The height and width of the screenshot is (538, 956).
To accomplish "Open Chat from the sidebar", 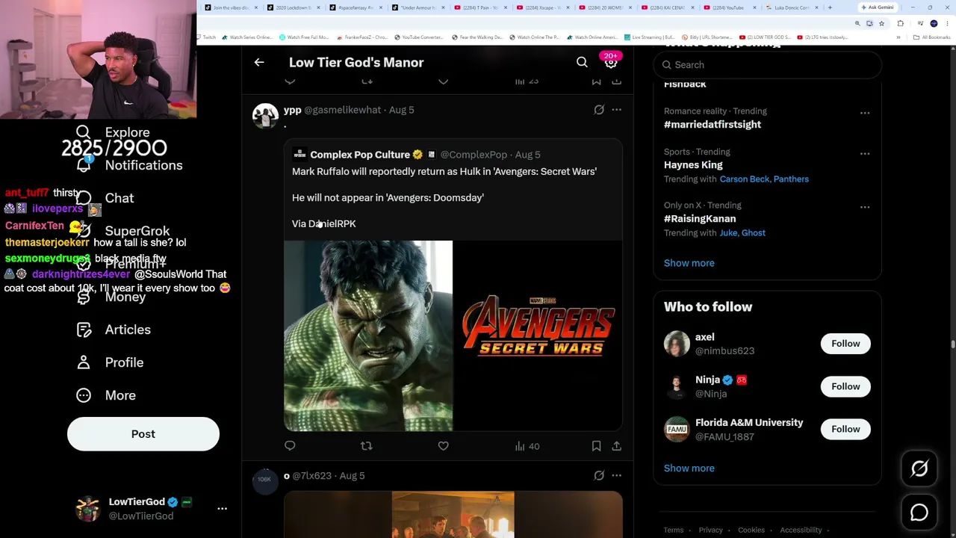I will click(105, 198).
